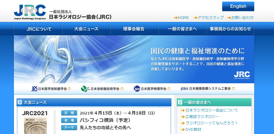Click arrow icon beside DVD教材
Image resolution: width=274 pixels, height=134 pixels.
[183, 130]
